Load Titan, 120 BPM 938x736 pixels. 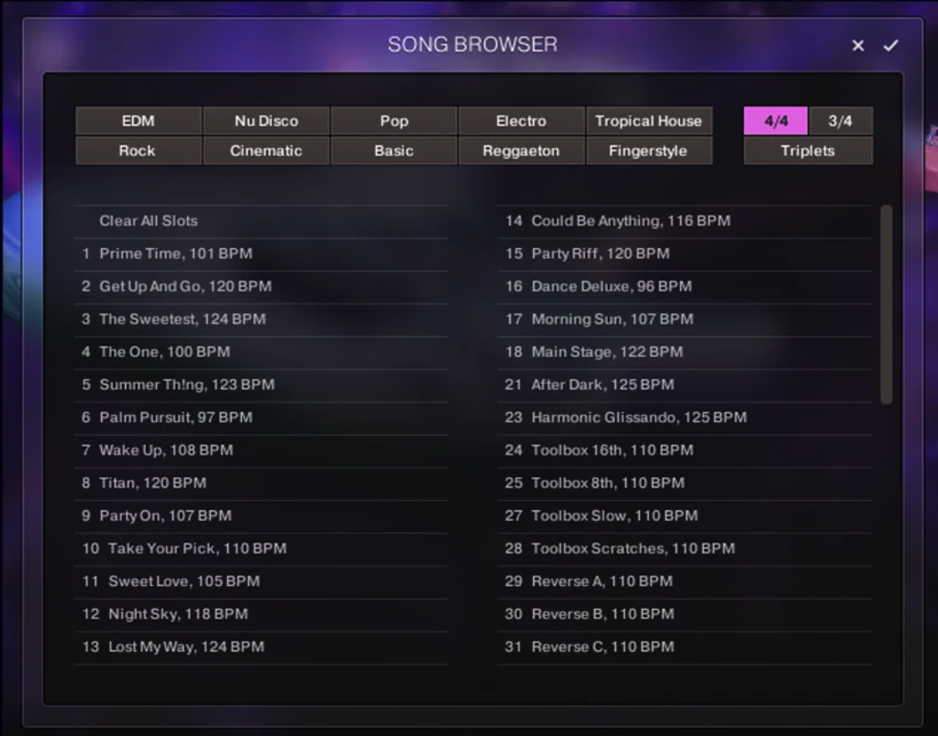click(x=262, y=483)
